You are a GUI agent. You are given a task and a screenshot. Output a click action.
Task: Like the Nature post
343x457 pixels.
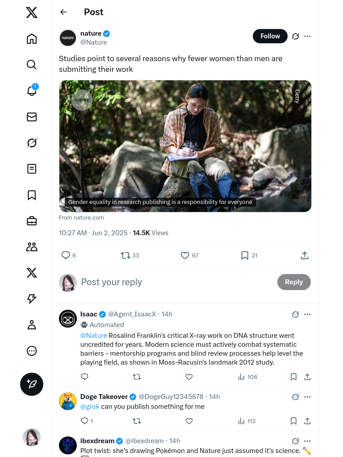pos(185,255)
